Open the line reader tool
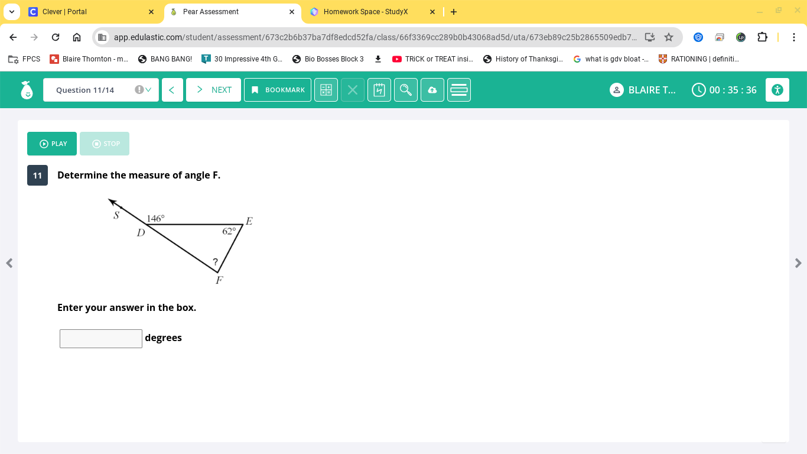 click(x=459, y=90)
